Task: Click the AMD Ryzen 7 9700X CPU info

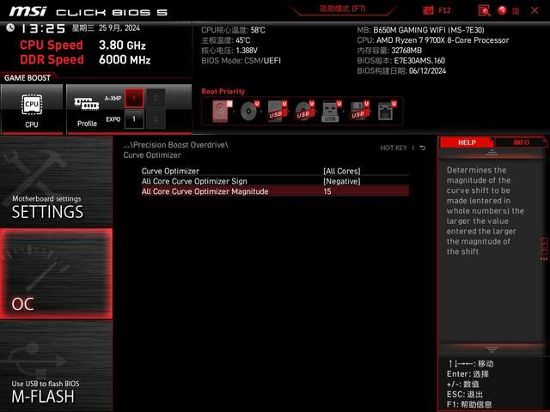Action: pos(433,40)
